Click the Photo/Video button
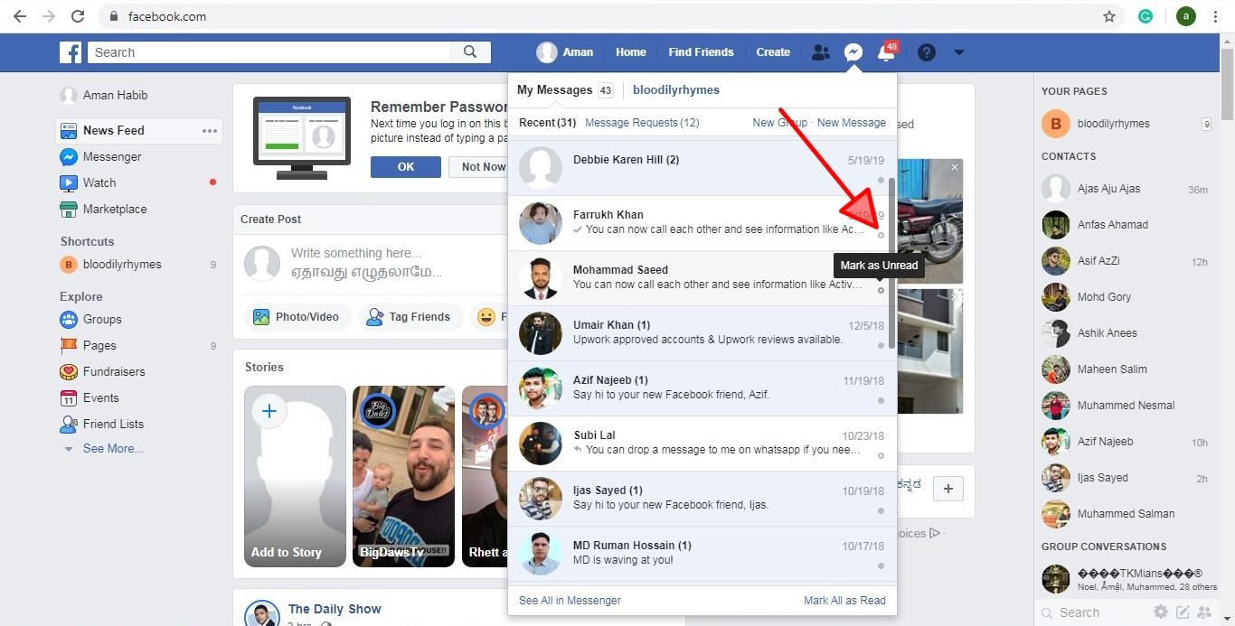The width and height of the screenshot is (1235, 626). point(297,317)
